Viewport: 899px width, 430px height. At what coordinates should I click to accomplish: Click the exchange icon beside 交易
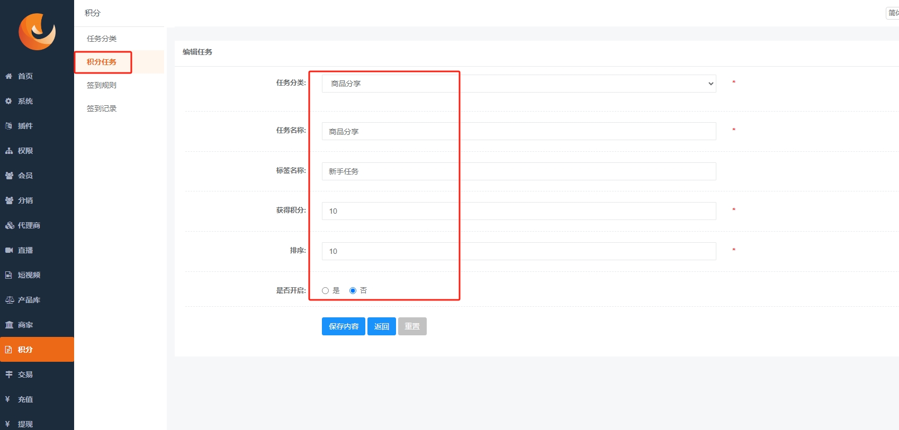[x=9, y=374]
